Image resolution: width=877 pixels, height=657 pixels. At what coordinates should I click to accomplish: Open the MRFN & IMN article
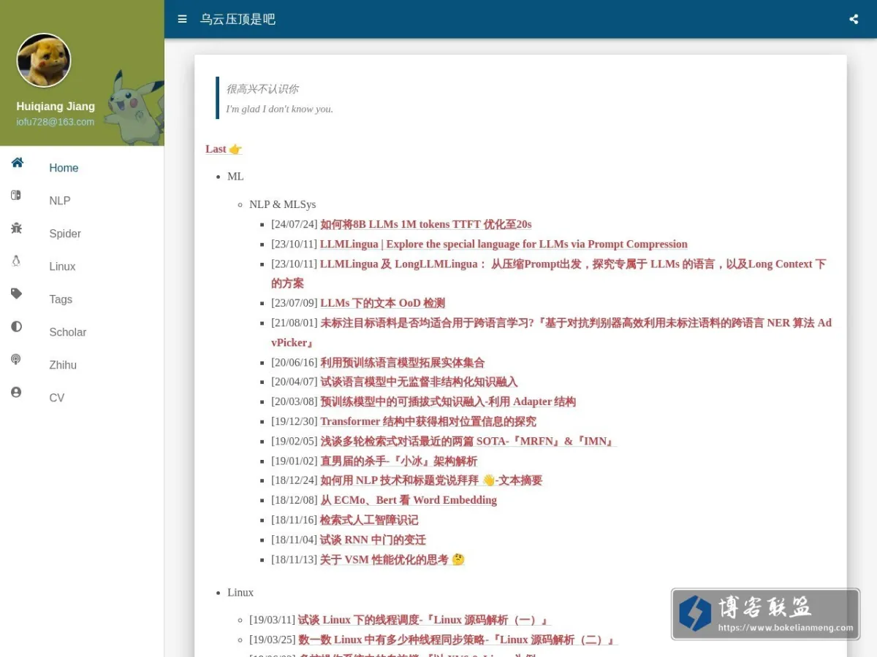point(468,441)
